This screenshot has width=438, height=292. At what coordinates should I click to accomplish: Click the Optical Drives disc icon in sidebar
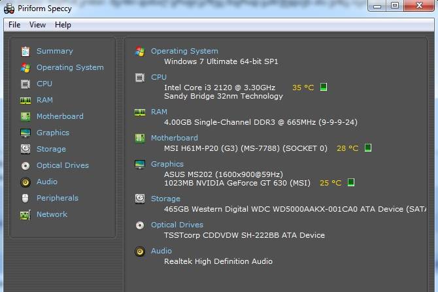click(x=25, y=166)
